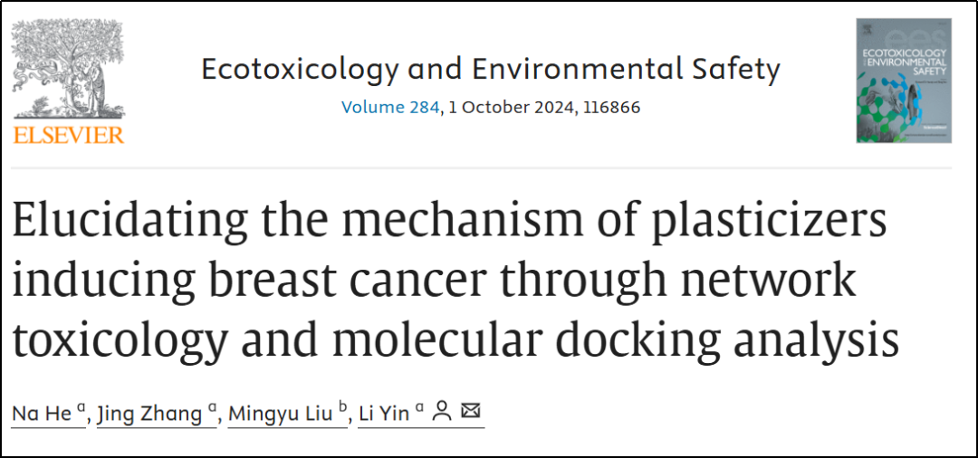
Task: Click affiliation superscript a after Jing Zhang
Action: tap(213, 408)
